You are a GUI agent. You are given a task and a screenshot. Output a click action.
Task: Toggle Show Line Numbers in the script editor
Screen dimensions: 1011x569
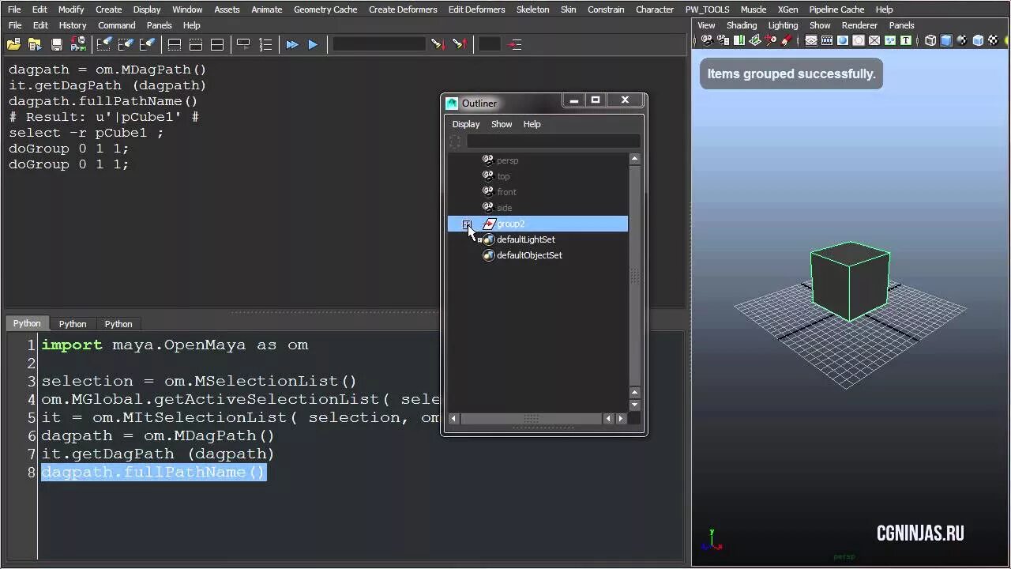click(x=265, y=44)
